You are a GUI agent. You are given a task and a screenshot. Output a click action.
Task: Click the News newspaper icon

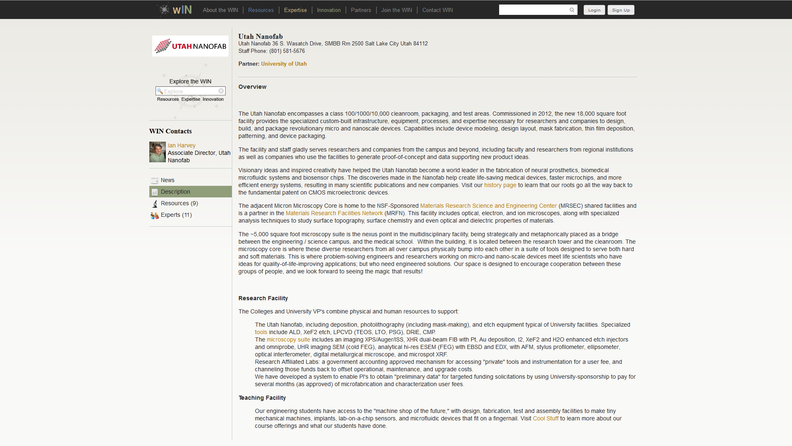point(155,180)
